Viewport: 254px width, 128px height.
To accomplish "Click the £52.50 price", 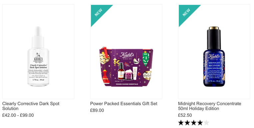I will 185,115.
